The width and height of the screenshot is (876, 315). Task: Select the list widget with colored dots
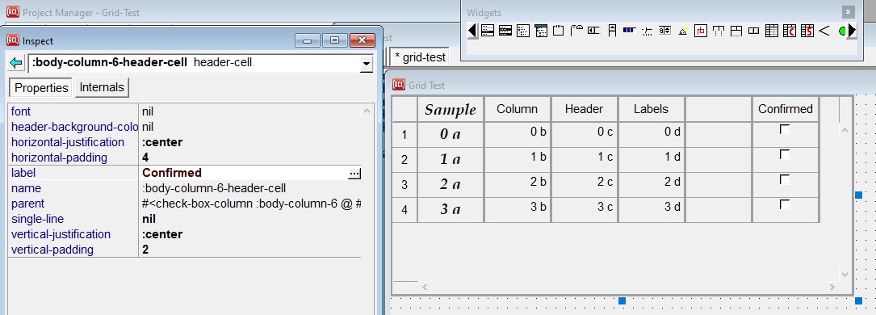pos(523,31)
